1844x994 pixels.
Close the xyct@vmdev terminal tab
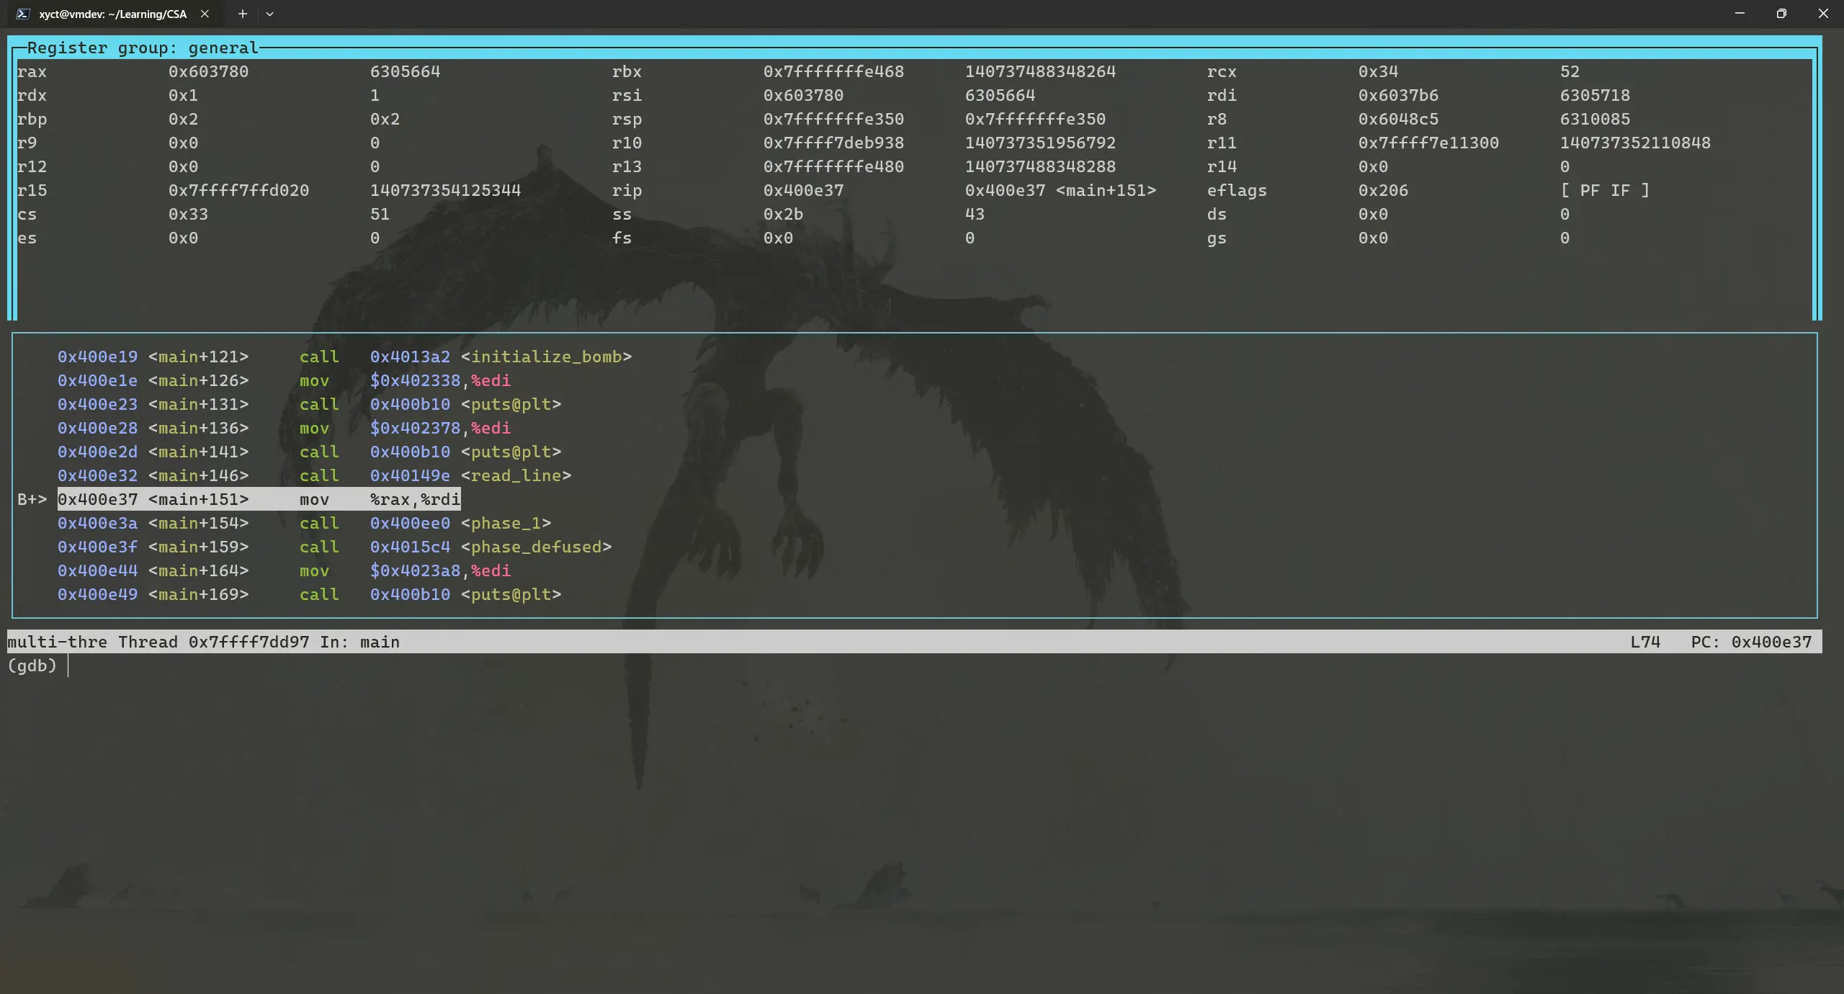[205, 14]
